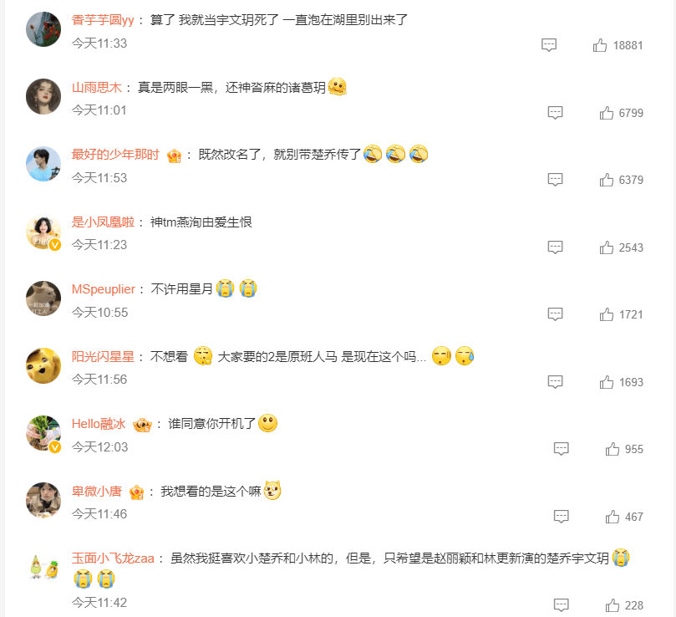Click username 玉面小飞龙zaa
This screenshot has width=676, height=617.
[113, 558]
